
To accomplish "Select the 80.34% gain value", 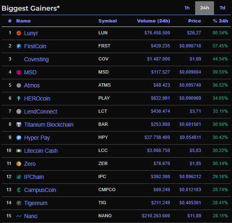I will tap(220, 33).
